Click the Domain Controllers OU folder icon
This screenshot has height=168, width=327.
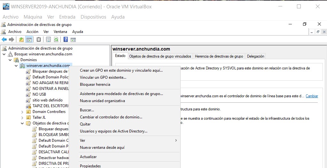(x=28, y=112)
